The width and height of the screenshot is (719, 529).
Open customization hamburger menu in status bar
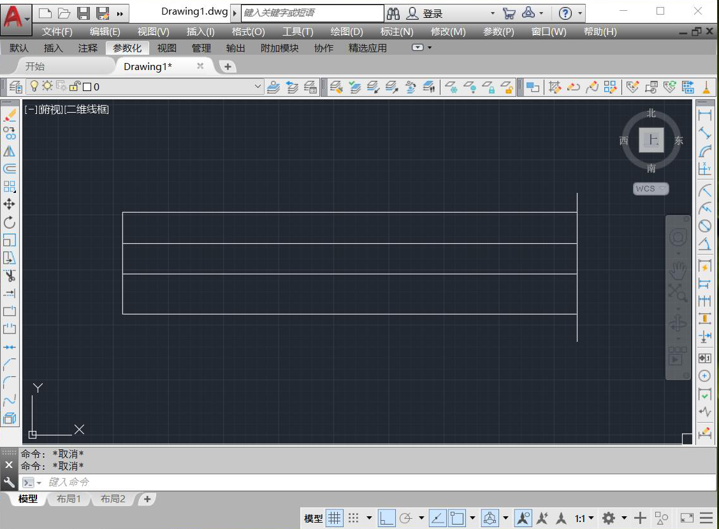tap(707, 518)
